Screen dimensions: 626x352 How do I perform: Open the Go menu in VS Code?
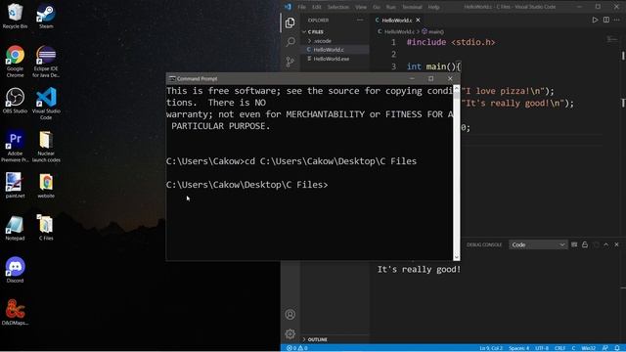click(x=377, y=7)
